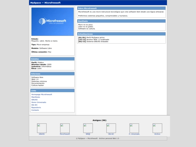
Task: Go to the Repositorio link
Action: 36,107
